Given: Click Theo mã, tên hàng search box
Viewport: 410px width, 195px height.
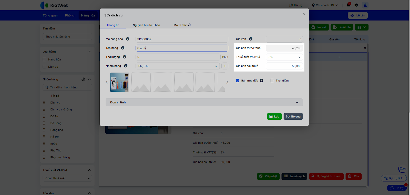Looking at the screenshot, I should click(x=67, y=37).
